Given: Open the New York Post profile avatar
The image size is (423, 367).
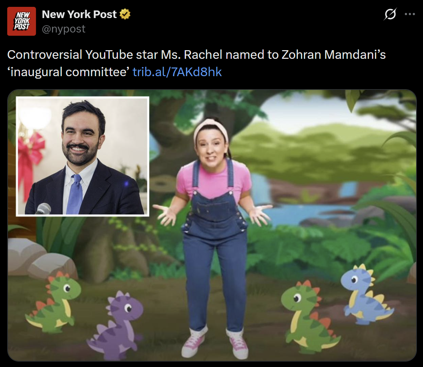Looking at the screenshot, I should tap(22, 21).
